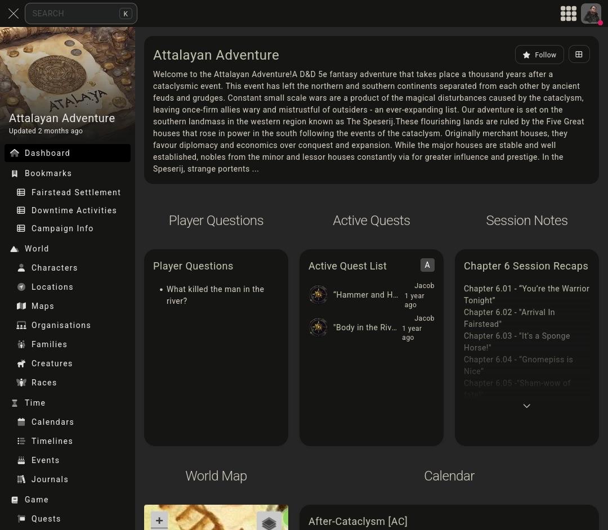608x530 pixels.
Task: Open Maps from the sidebar
Action: pyautogui.click(x=44, y=306)
